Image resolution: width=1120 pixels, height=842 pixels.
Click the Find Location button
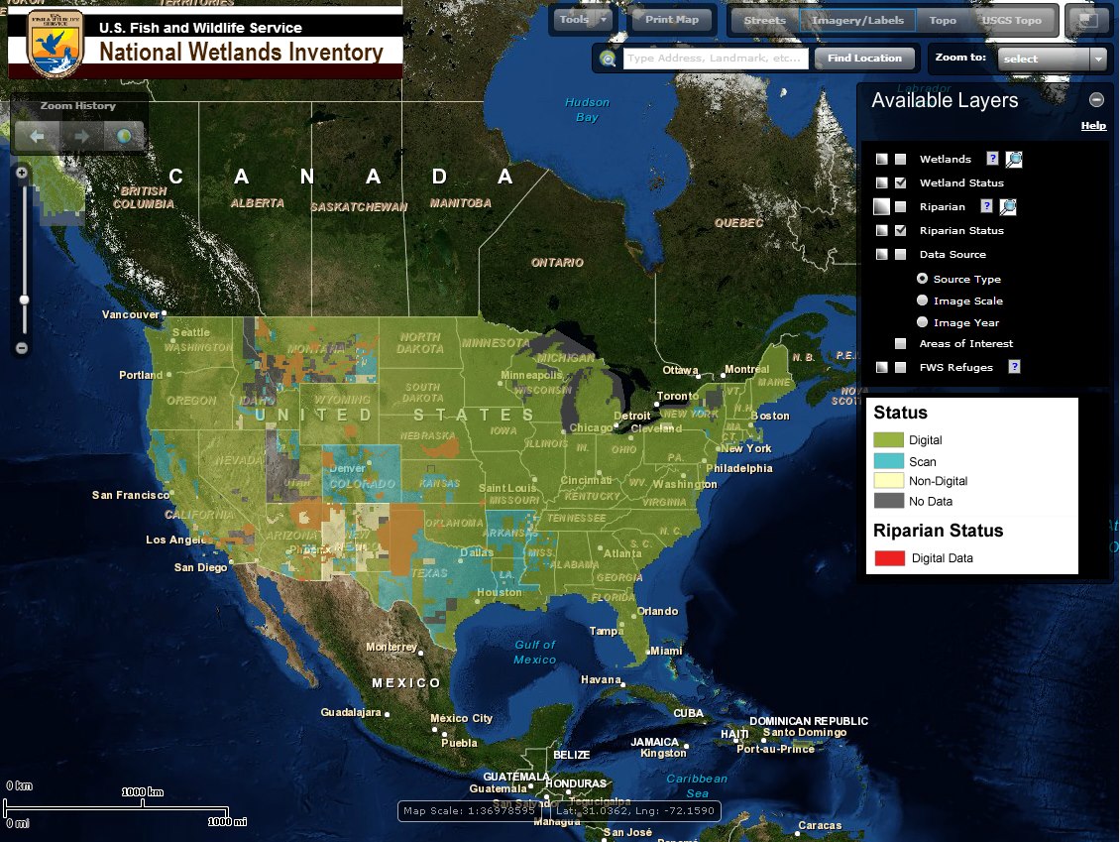[864, 58]
